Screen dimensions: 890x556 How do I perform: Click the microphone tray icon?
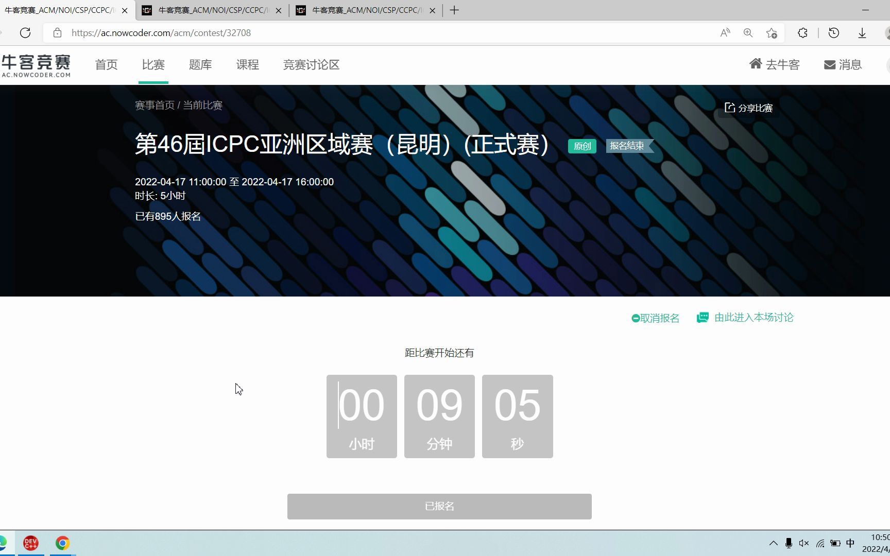[x=789, y=543]
